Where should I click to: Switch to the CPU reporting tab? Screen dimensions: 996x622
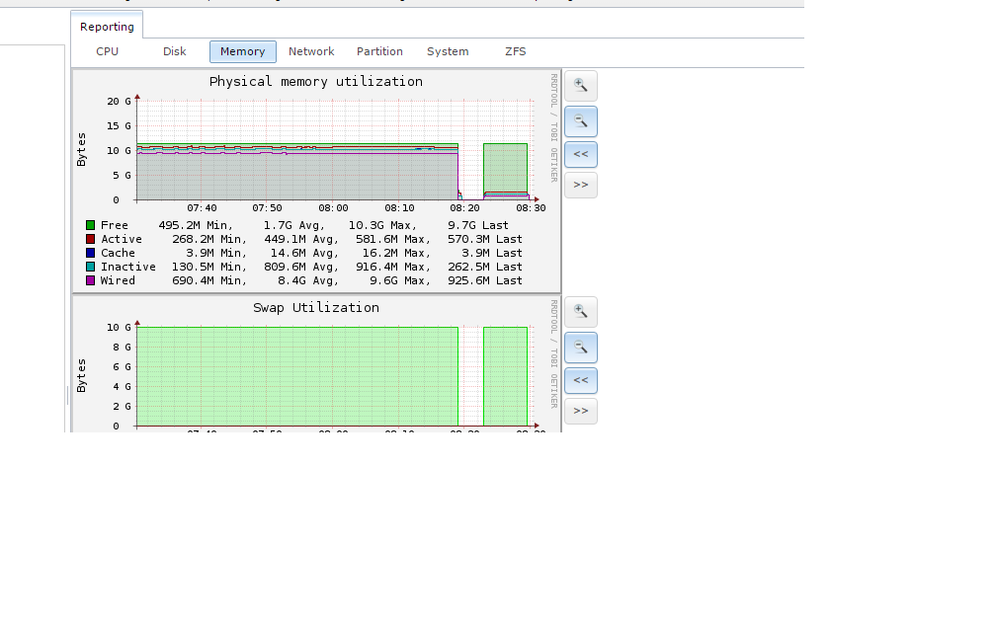click(x=107, y=51)
